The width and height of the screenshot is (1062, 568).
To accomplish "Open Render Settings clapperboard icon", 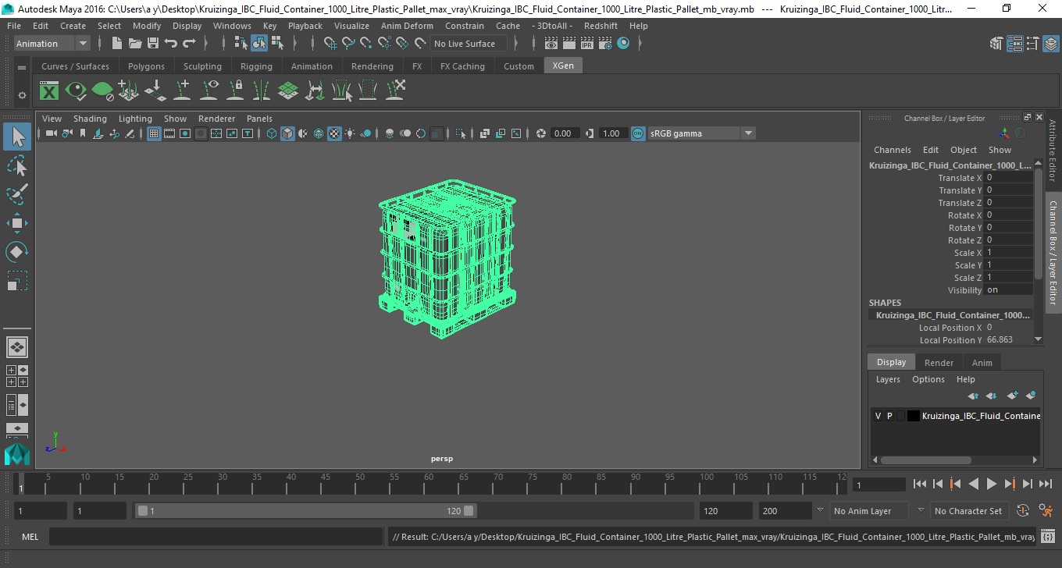I will tap(605, 44).
